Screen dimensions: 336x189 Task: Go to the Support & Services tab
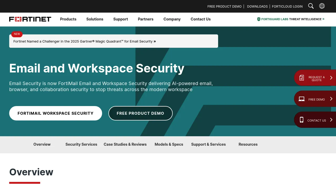[x=208, y=144]
